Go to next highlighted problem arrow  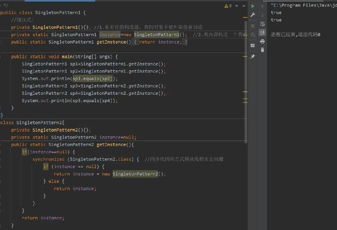tap(244, 6)
